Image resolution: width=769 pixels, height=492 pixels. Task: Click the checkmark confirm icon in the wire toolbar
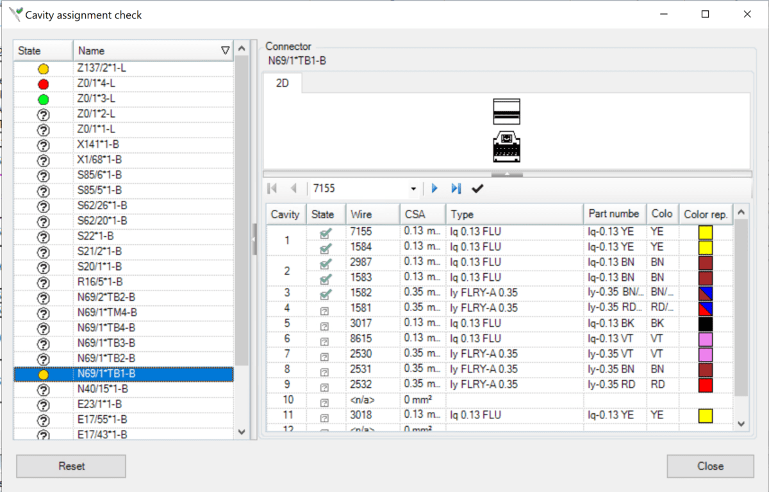(476, 188)
